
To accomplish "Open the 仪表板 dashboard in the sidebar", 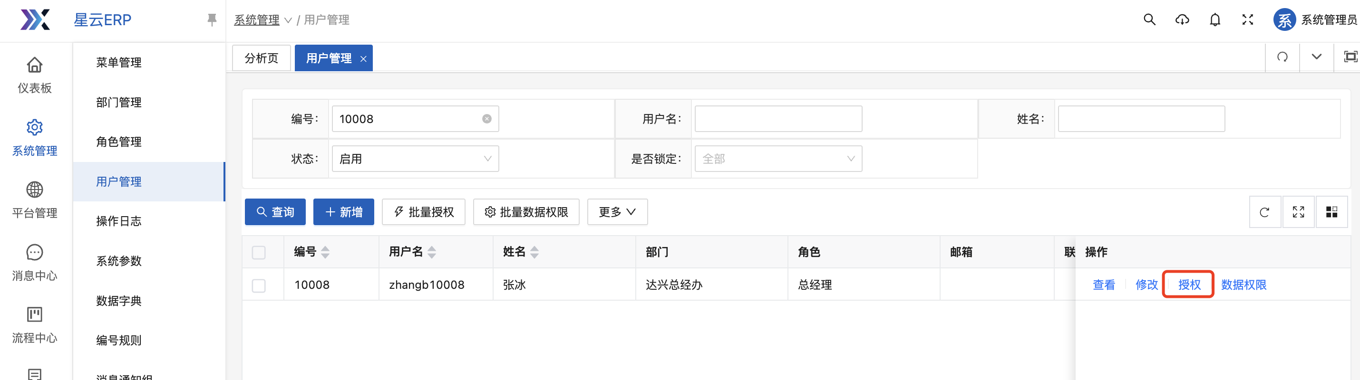I will pyautogui.click(x=35, y=76).
